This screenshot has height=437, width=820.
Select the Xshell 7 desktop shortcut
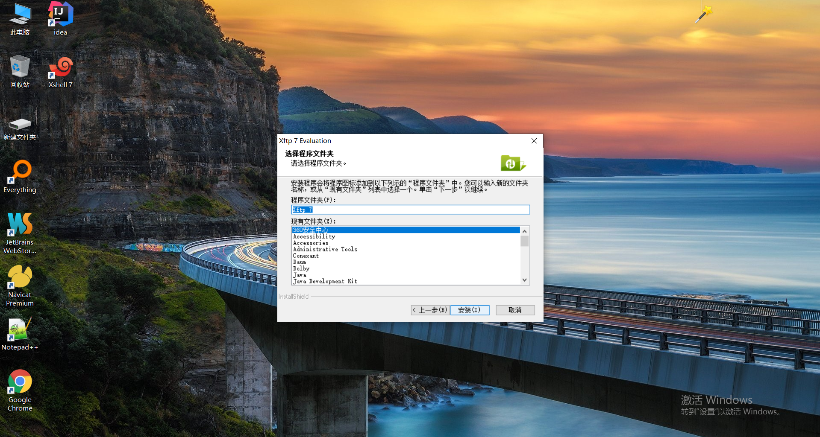coord(60,72)
